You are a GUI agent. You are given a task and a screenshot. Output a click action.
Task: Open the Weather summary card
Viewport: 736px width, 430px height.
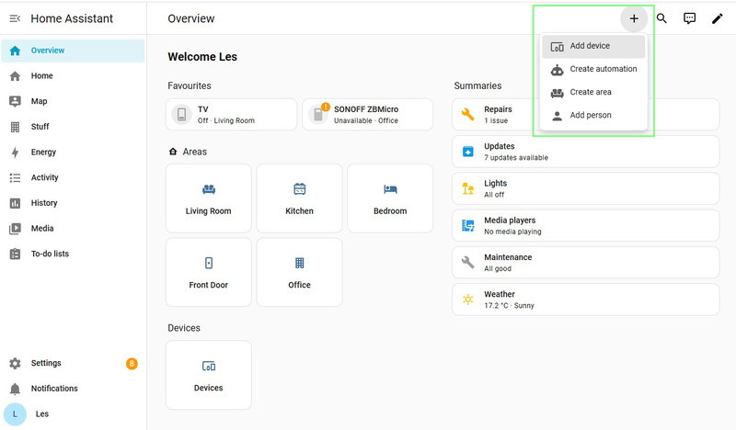585,300
